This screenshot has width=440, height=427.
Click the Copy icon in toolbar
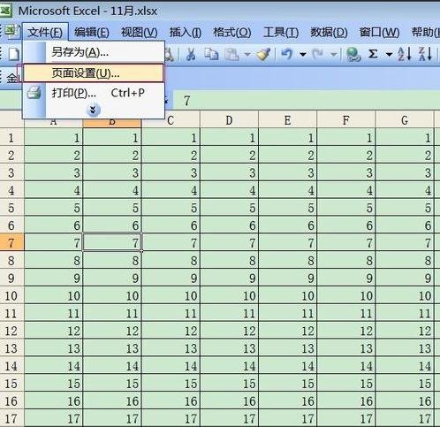(x=211, y=54)
